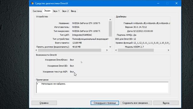Click the right arrow of the Драйверы horizontal scrollbar

(x=168, y=50)
